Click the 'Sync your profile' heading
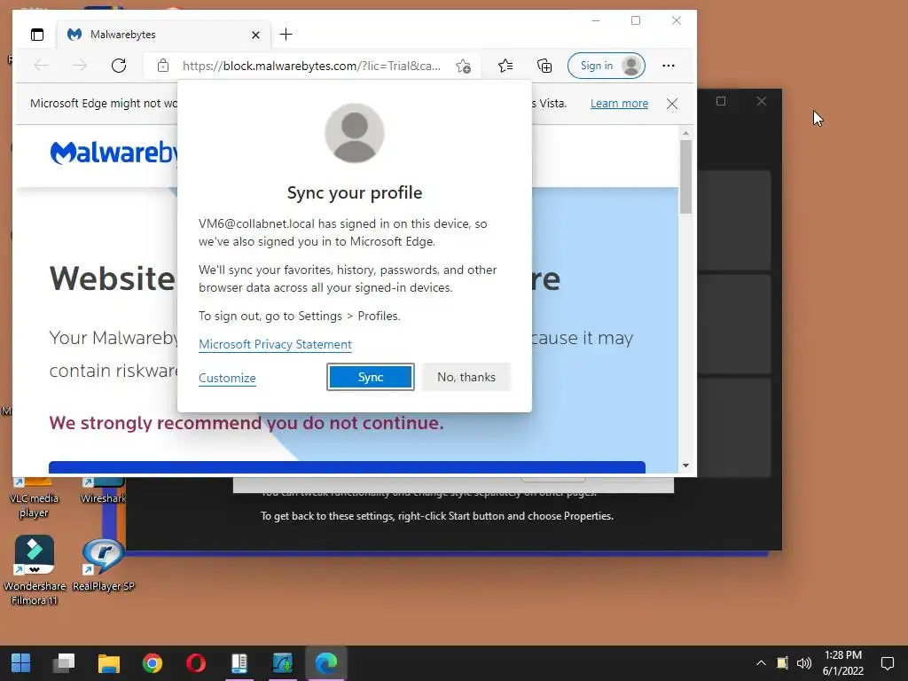This screenshot has height=681, width=908. pyautogui.click(x=355, y=192)
